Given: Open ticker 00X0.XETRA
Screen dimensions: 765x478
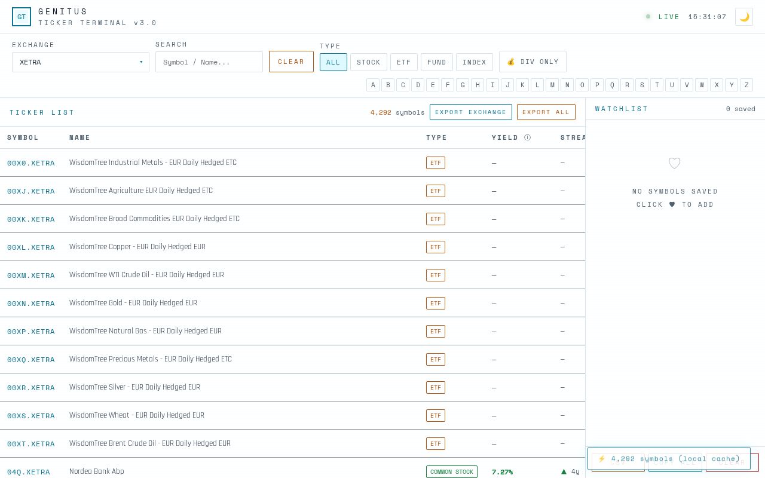Looking at the screenshot, I should tap(31, 163).
